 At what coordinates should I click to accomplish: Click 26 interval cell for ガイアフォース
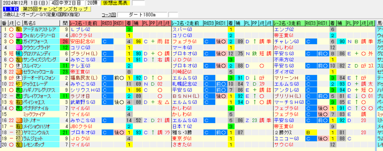click(65, 41)
